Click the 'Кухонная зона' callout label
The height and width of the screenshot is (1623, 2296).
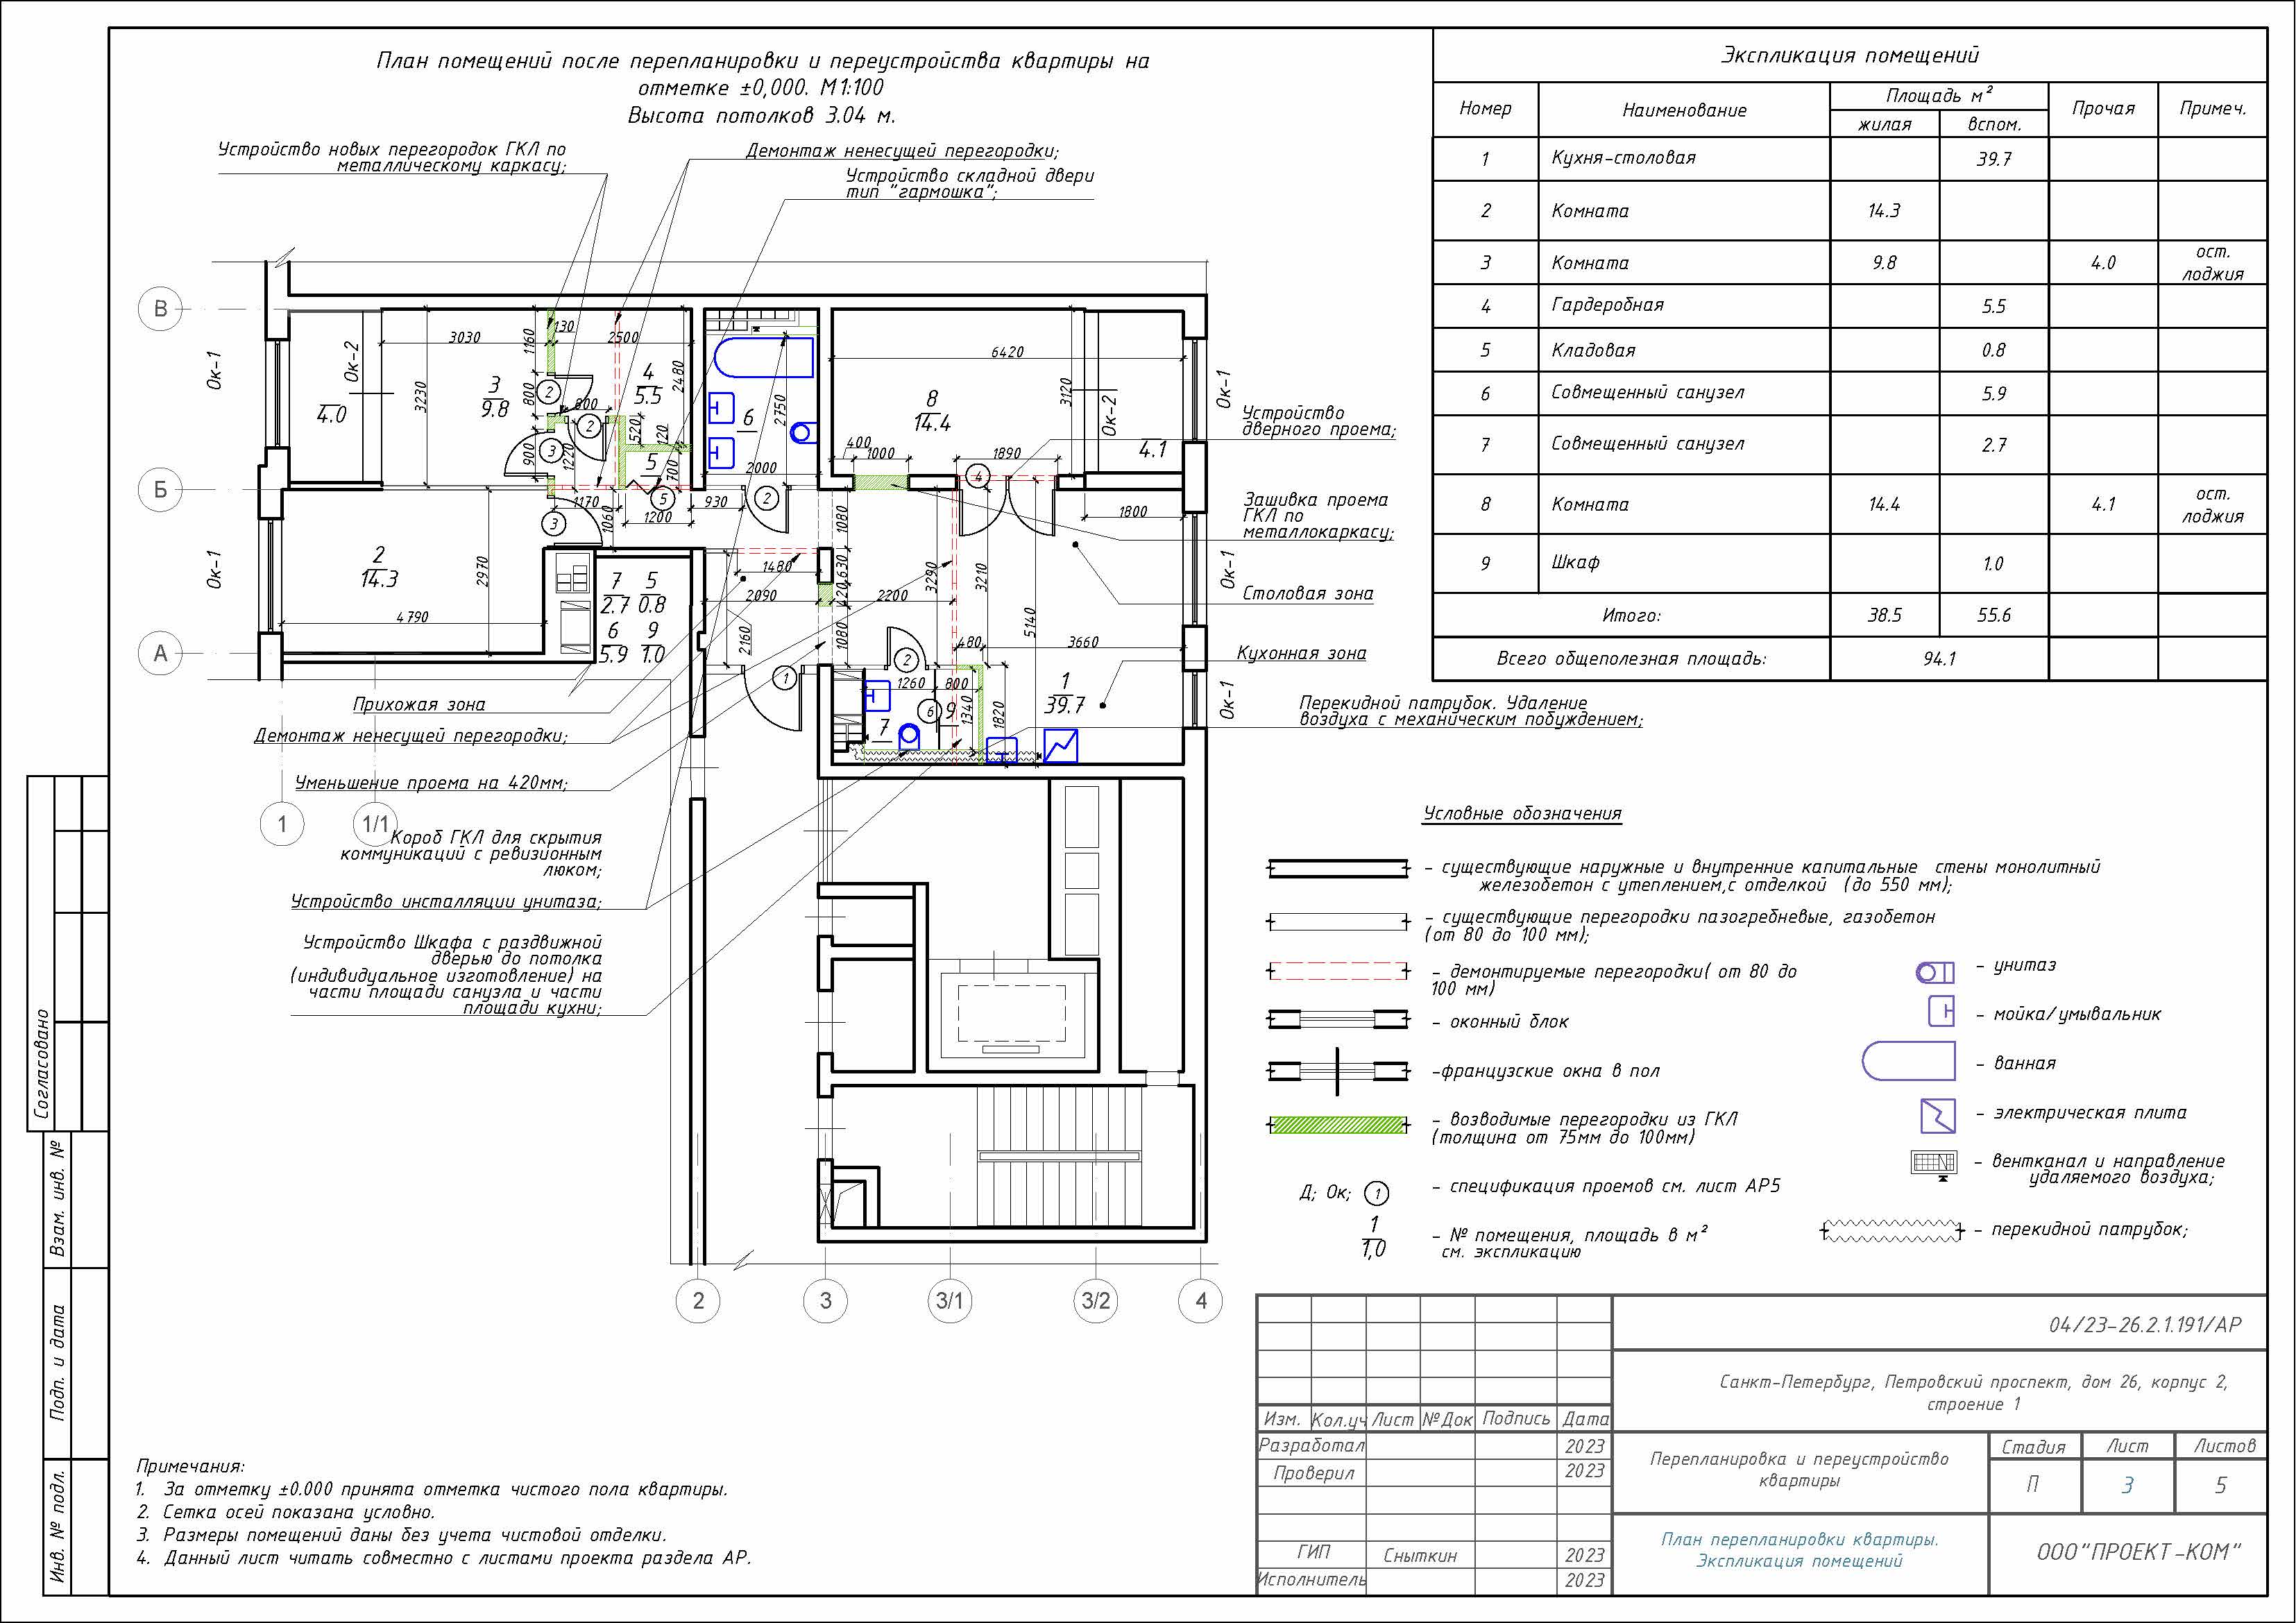click(1301, 654)
